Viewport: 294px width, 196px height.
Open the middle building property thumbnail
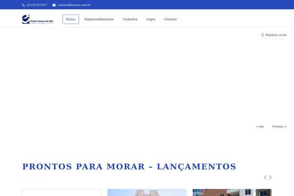click(147, 193)
